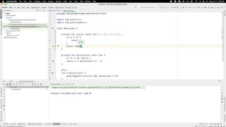Expand the manifests folder
The height and width of the screenshot is (127, 226).
point(5,16)
